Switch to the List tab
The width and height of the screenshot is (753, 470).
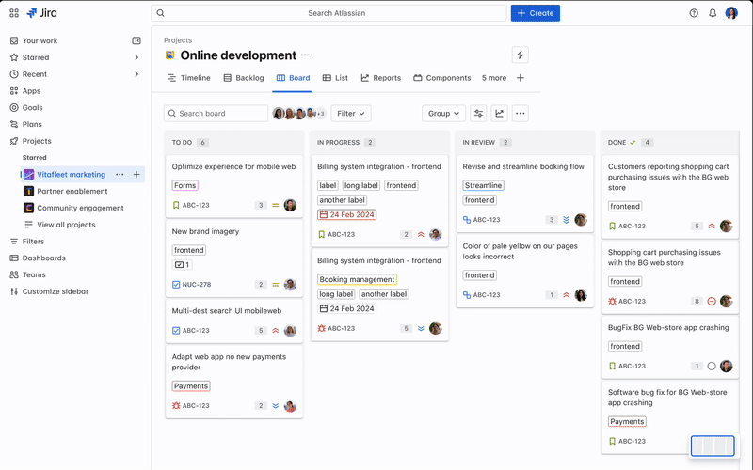[x=335, y=78]
